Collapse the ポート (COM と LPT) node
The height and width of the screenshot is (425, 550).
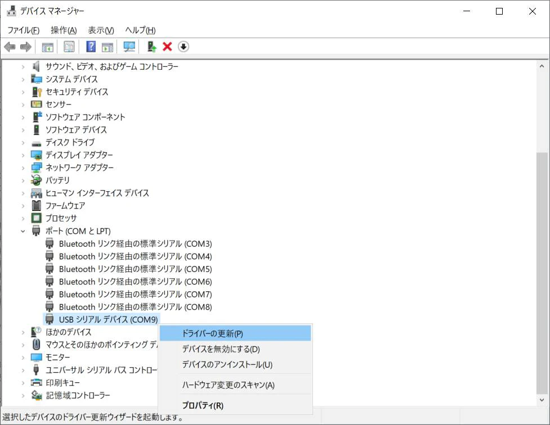point(23,231)
